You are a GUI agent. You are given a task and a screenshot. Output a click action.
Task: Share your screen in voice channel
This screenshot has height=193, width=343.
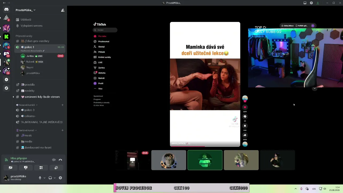26,168
